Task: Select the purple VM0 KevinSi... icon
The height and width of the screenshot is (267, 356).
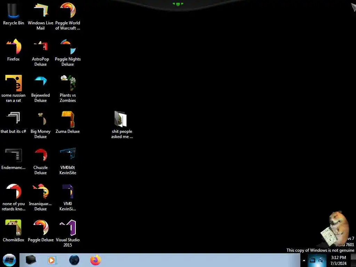Action: 68,197
